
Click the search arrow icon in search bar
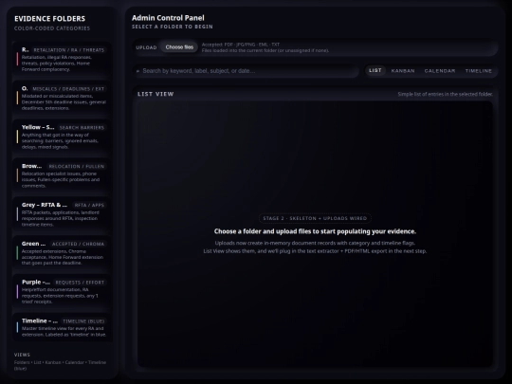137,71
